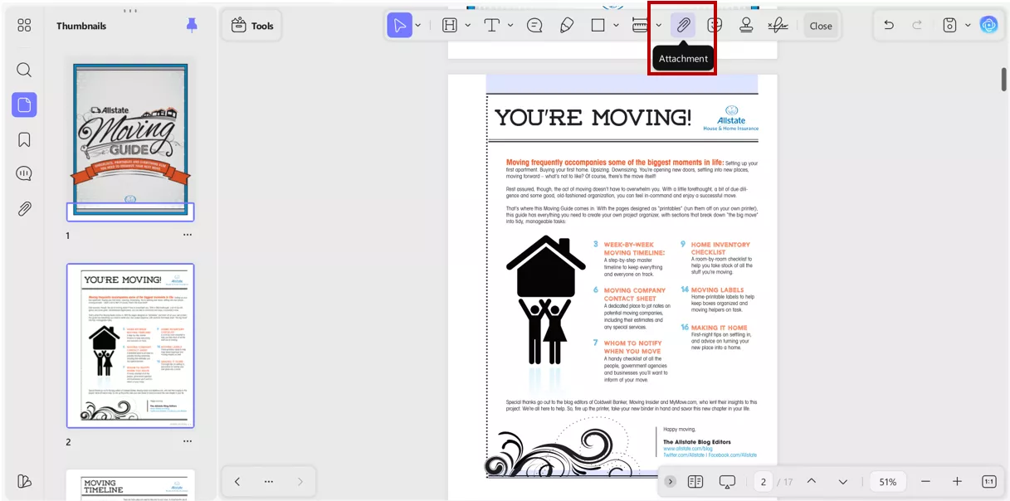Select the Highlighter tool

coord(567,25)
